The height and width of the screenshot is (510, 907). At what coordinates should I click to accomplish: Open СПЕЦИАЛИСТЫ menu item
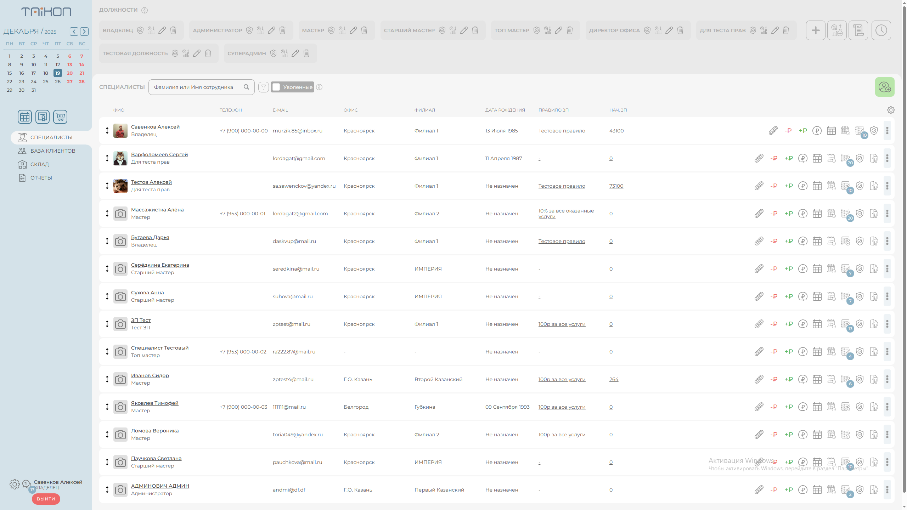(51, 137)
